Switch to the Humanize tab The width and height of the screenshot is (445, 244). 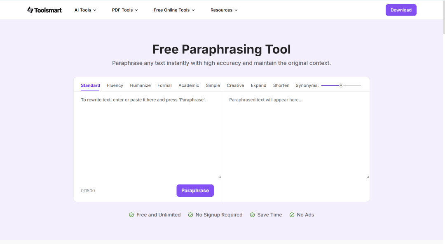click(140, 85)
